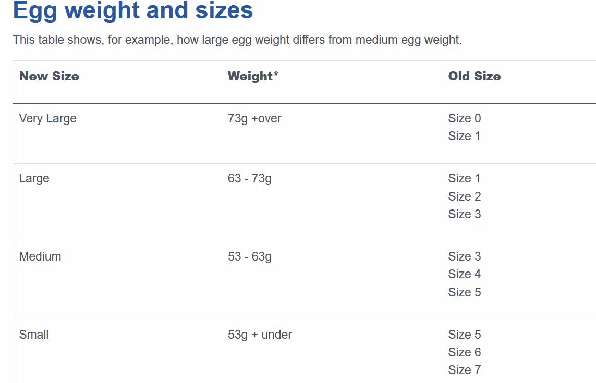Screen dimensions: 596x383
Task: Click "Size 2" in the Large row
Action: (464, 196)
